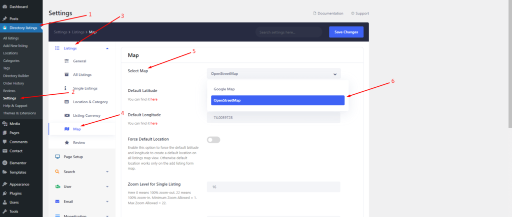Open the Support link
512x217 pixels.
[x=360, y=13]
